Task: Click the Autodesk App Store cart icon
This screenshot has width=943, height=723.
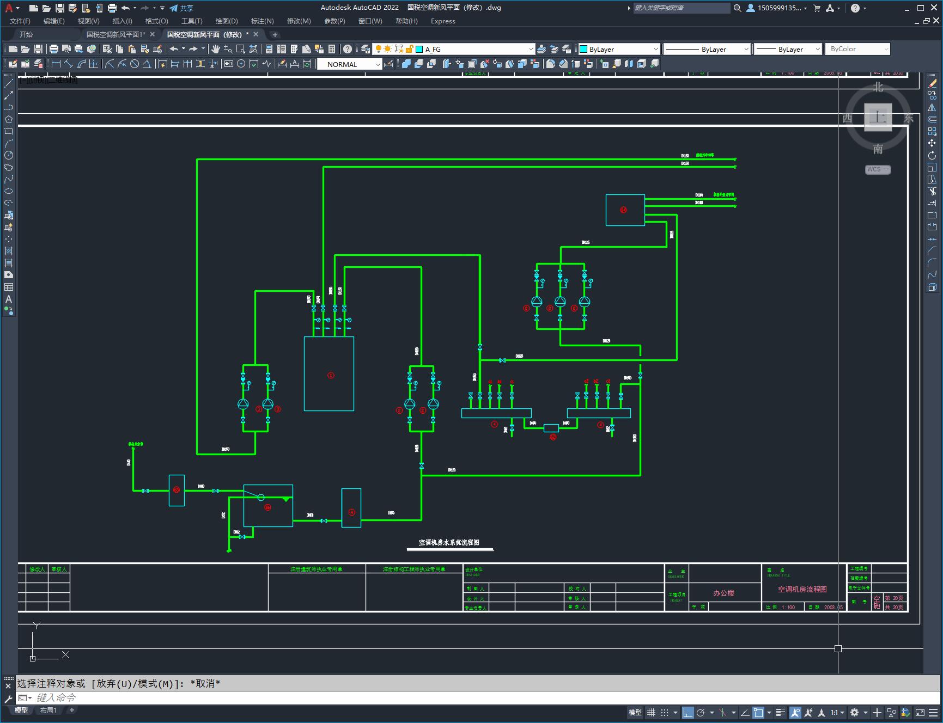Action: pos(817,8)
